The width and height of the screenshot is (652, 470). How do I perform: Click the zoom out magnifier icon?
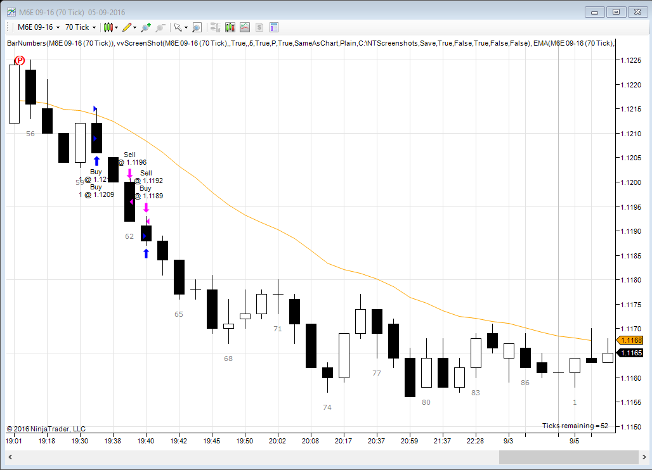(x=160, y=27)
